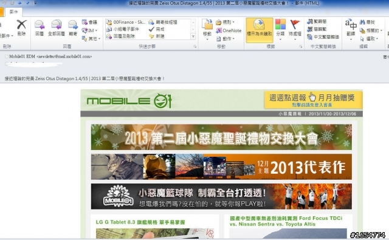Open the 動作 actions dropdown
Image resolution: width=389 pixels, height=240 pixels.
pyautogui.click(x=225, y=39)
